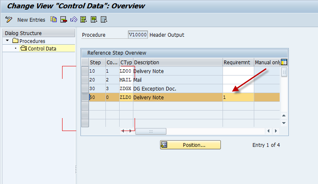
Task: Click the Undo Change toolbar icon
Action: [x=74, y=20]
